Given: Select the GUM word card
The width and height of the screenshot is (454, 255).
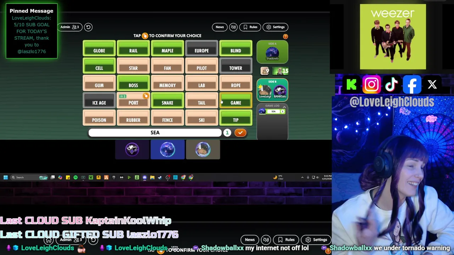Looking at the screenshot, I should (x=99, y=84).
